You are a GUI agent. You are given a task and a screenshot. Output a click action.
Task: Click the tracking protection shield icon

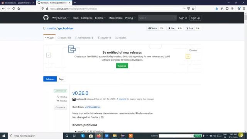click(42, 8)
